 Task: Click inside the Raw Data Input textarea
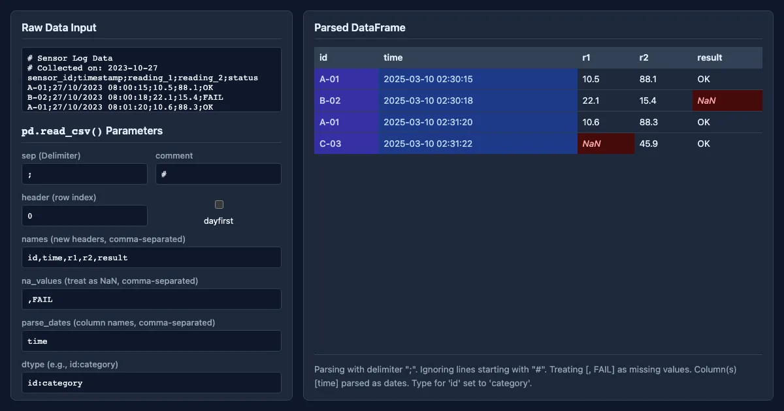point(152,80)
